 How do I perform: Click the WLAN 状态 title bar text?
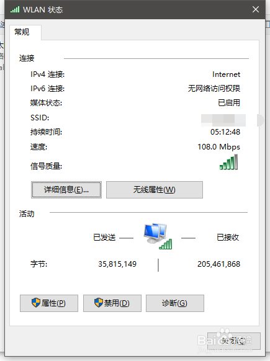pyautogui.click(x=43, y=10)
